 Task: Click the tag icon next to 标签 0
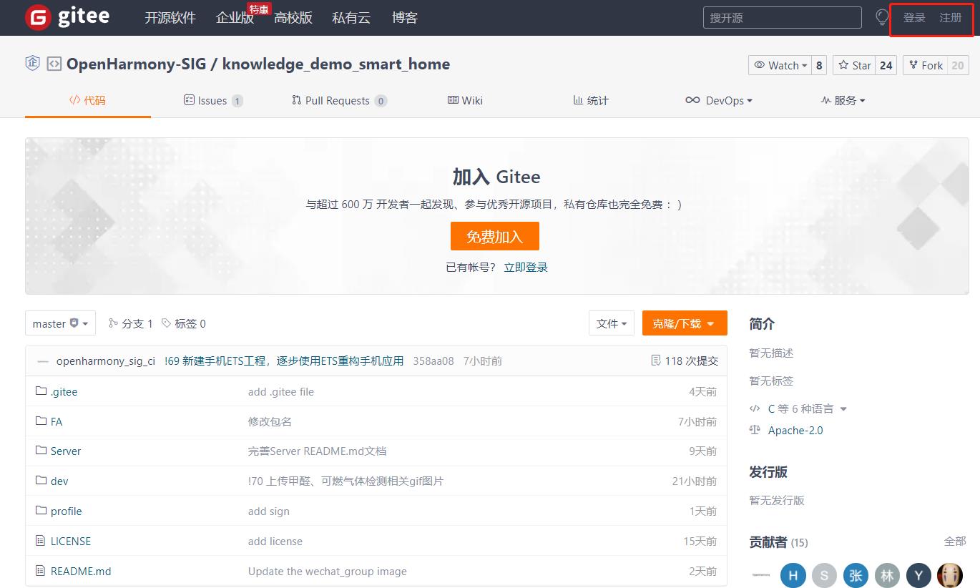[167, 323]
